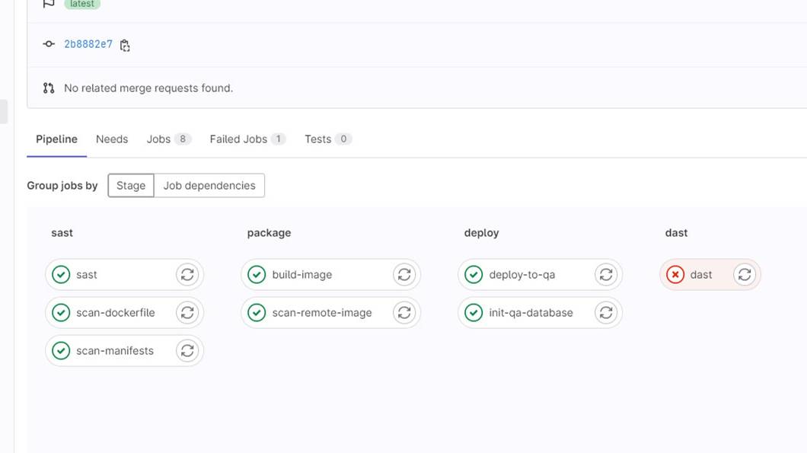Image resolution: width=807 pixels, height=453 pixels.
Task: Click the passed status icon of scan-remote-image
Action: pyautogui.click(x=257, y=312)
